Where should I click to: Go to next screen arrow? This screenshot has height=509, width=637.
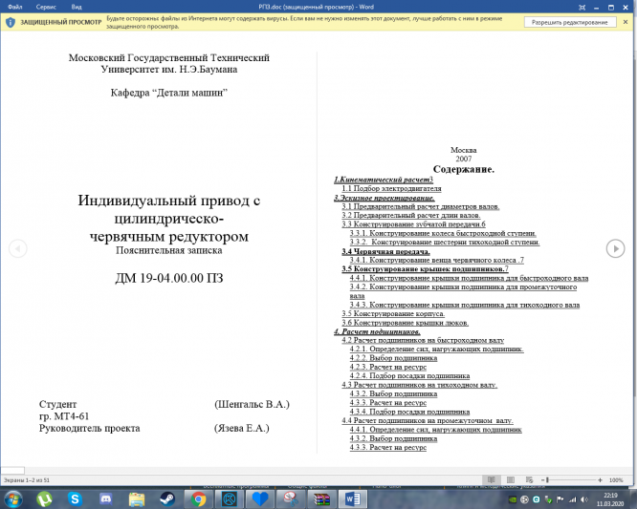[x=615, y=248]
